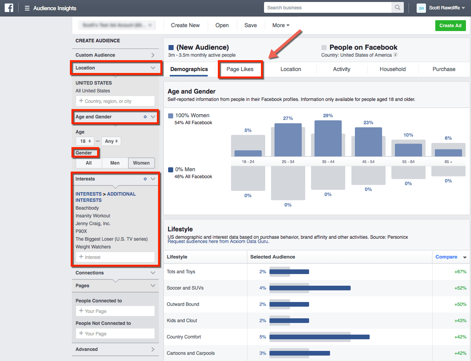Click the SR profile avatar

coord(421,8)
